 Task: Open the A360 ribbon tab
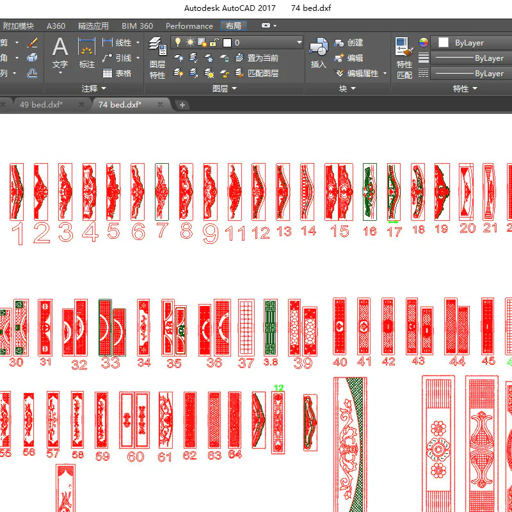pos(56,26)
